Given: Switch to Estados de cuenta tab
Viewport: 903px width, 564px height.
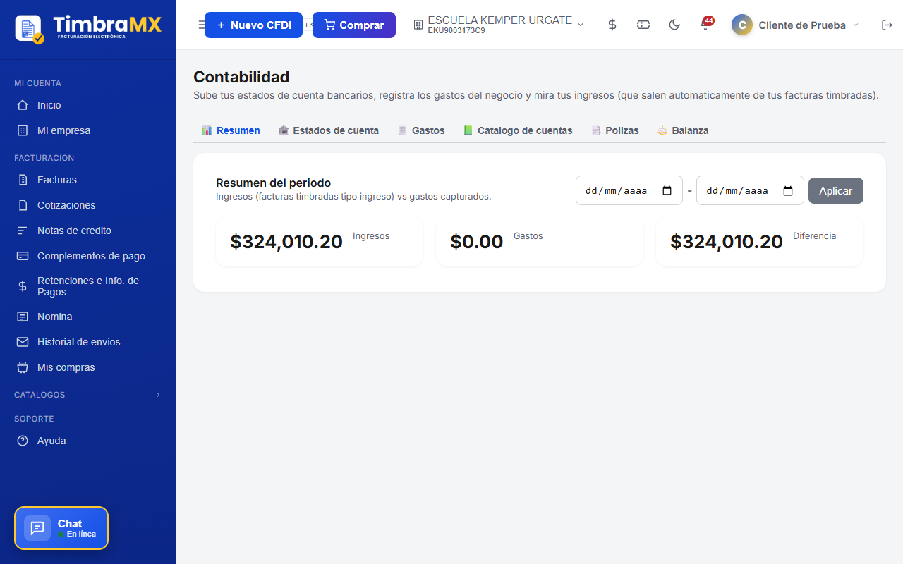Looking at the screenshot, I should (x=329, y=130).
